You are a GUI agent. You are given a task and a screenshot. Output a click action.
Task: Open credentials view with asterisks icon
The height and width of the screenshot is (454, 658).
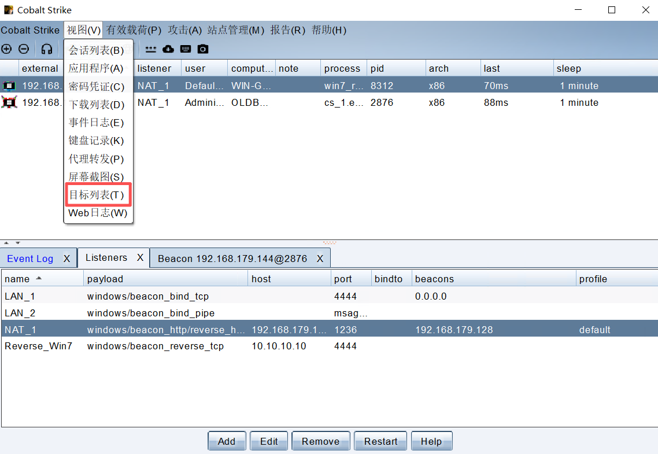[151, 49]
